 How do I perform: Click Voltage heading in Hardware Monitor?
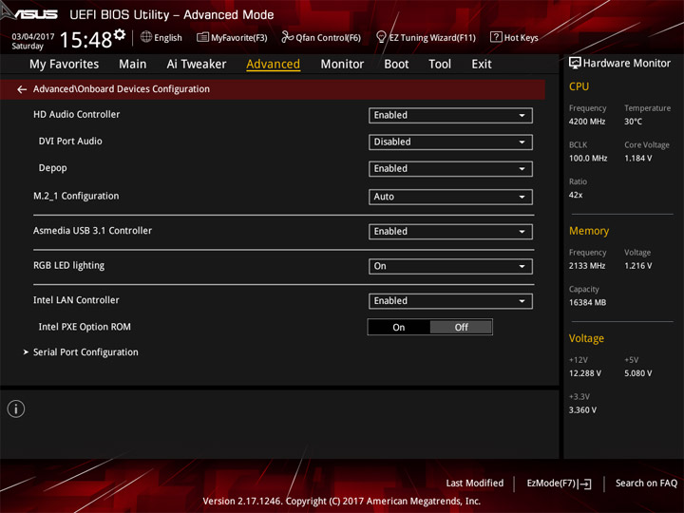tap(586, 338)
